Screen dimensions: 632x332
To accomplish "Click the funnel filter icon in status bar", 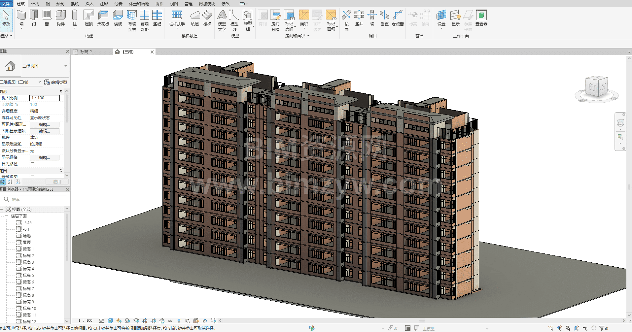I will [602, 328].
